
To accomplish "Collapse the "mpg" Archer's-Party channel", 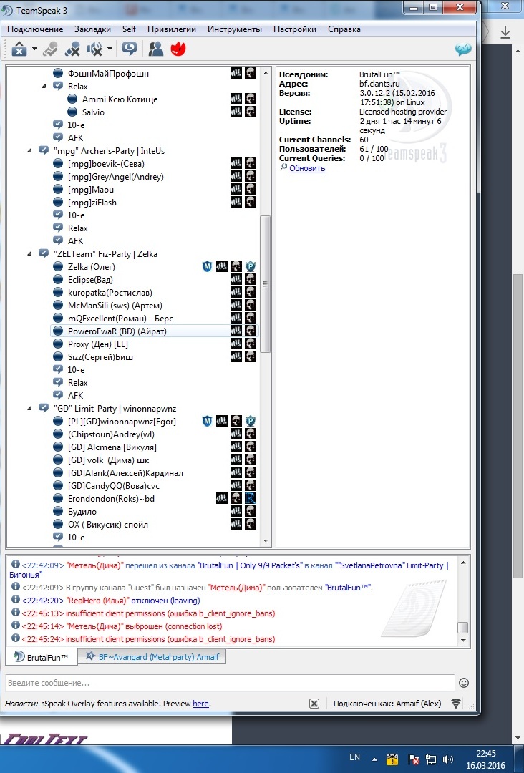I will [x=29, y=150].
